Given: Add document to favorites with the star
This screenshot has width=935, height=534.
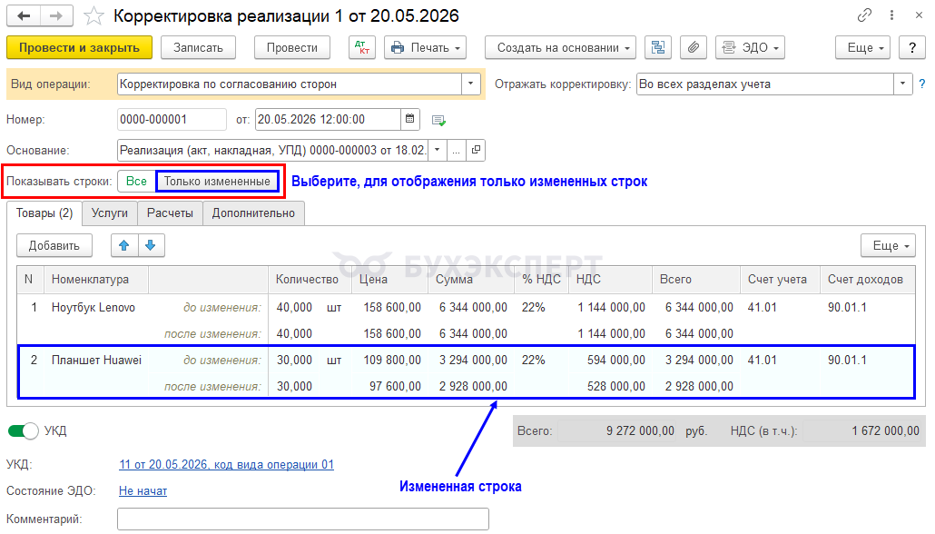Looking at the screenshot, I should pyautogui.click(x=93, y=16).
